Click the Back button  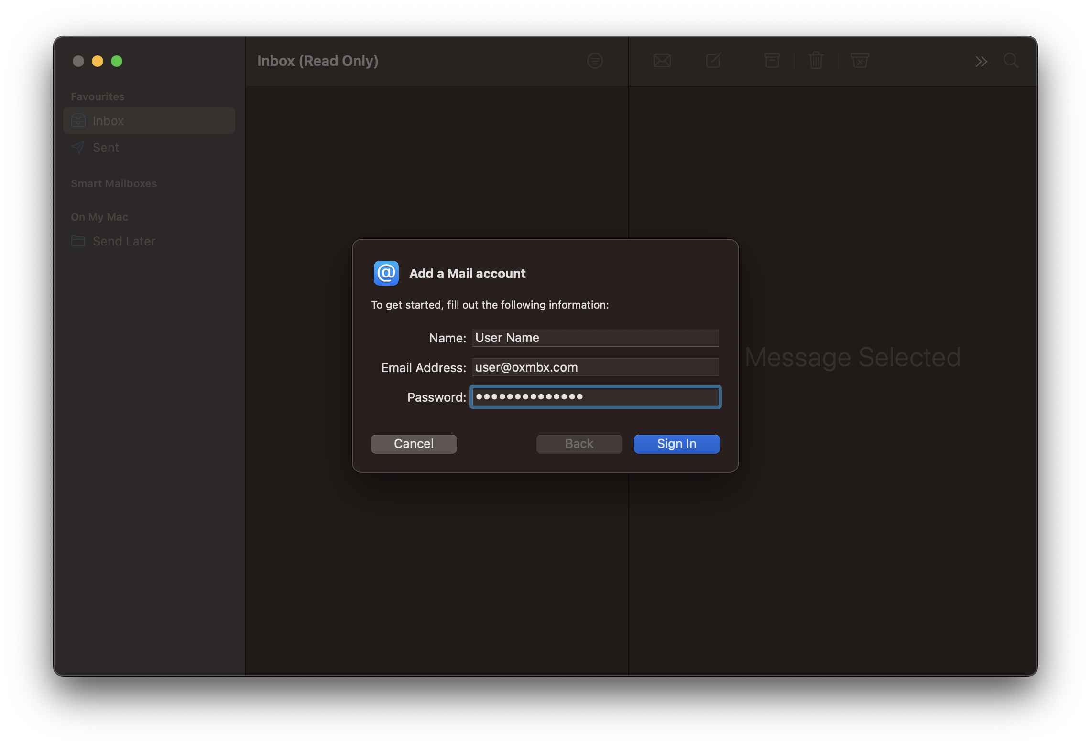point(579,444)
